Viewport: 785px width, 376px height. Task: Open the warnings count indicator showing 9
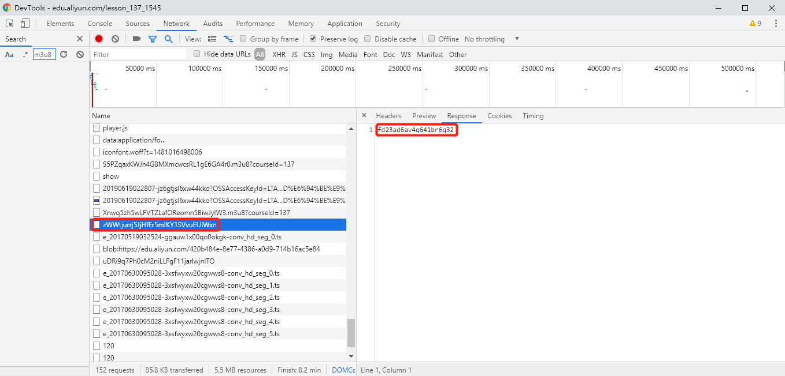756,24
